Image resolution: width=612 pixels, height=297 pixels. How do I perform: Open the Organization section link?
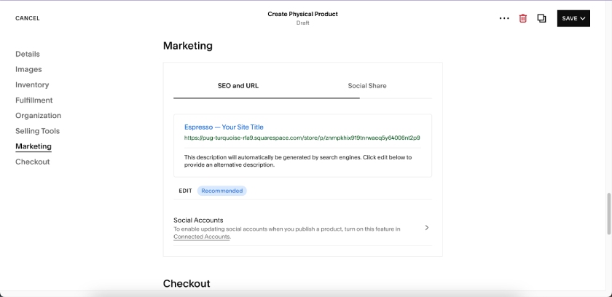pyautogui.click(x=38, y=116)
